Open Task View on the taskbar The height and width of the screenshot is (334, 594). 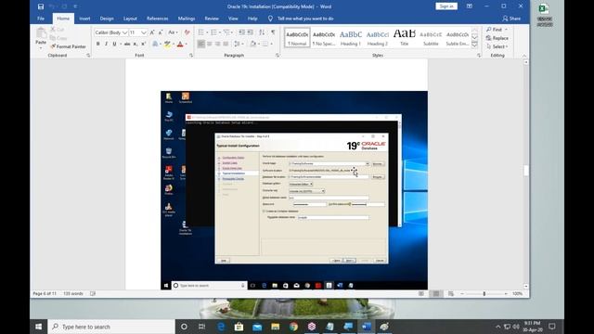[202, 327]
